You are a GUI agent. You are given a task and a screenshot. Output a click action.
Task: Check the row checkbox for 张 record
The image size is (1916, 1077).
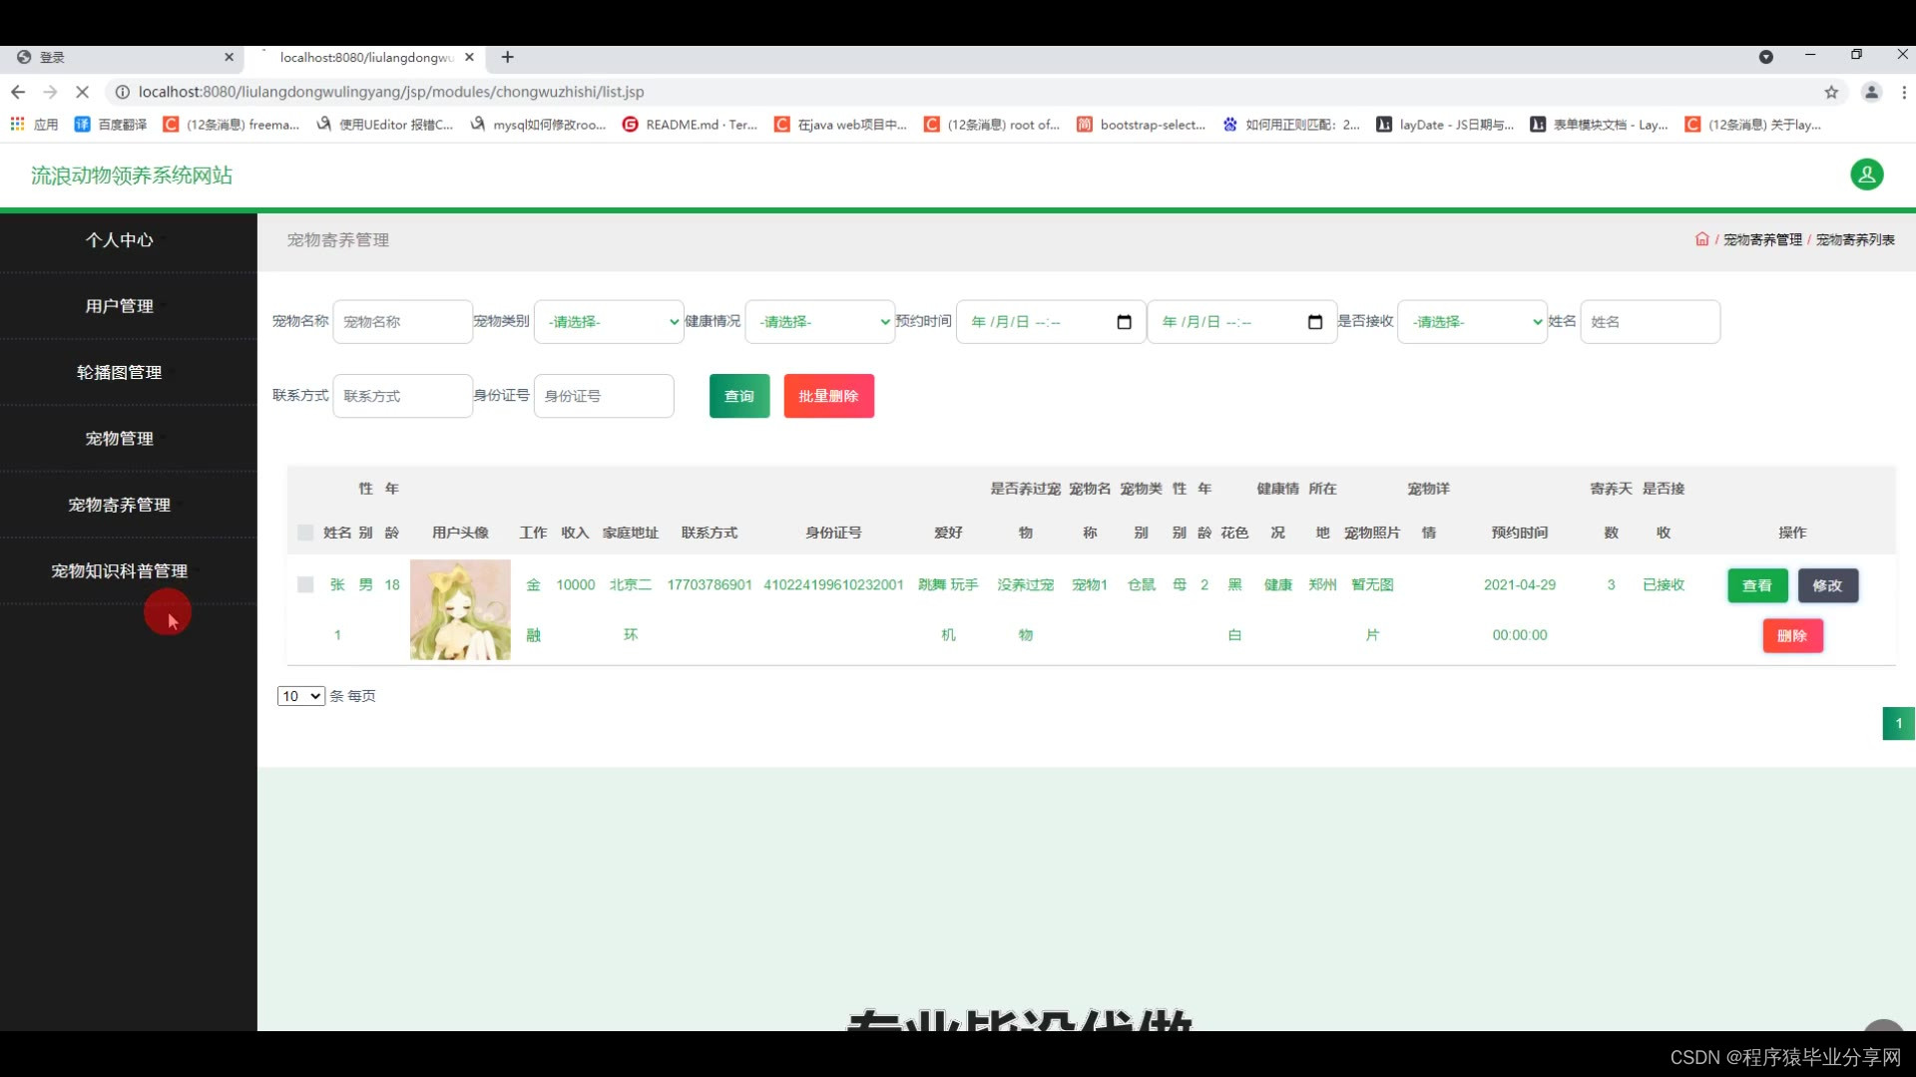(305, 584)
